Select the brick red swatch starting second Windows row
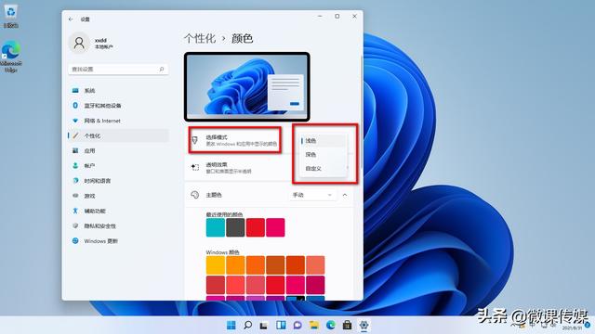 (x=216, y=285)
